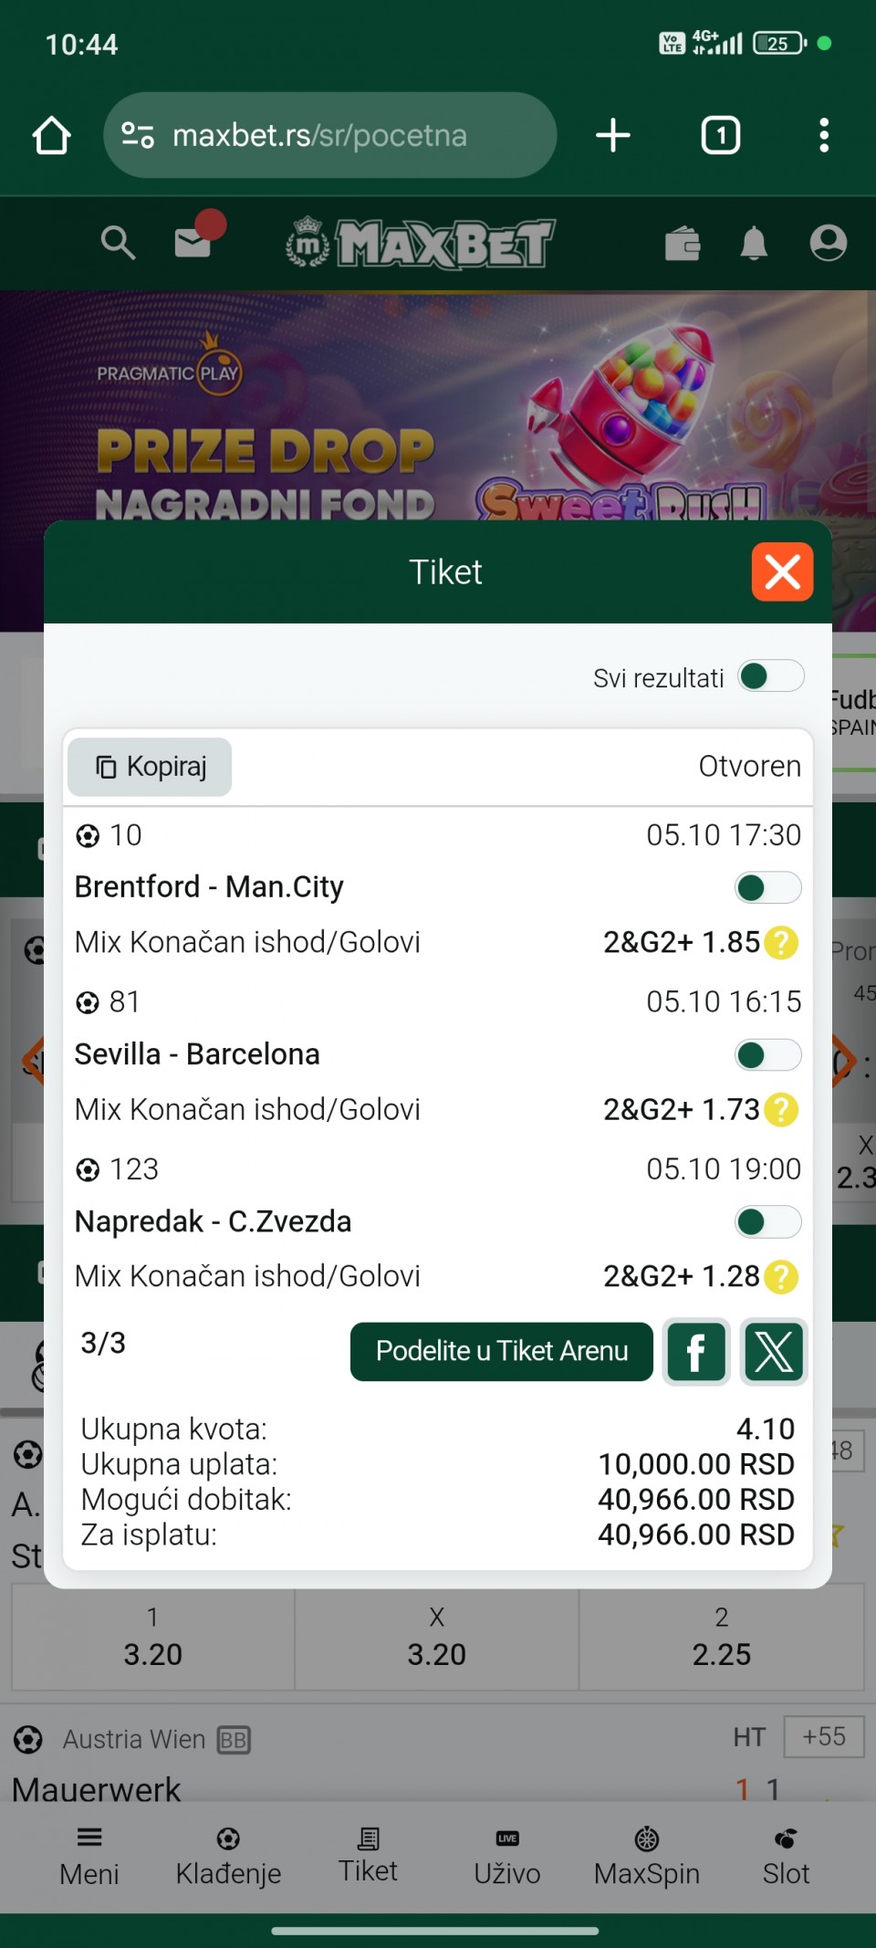Expand the +55 more markets box
This screenshot has height=1948, width=876.
[x=823, y=1736]
